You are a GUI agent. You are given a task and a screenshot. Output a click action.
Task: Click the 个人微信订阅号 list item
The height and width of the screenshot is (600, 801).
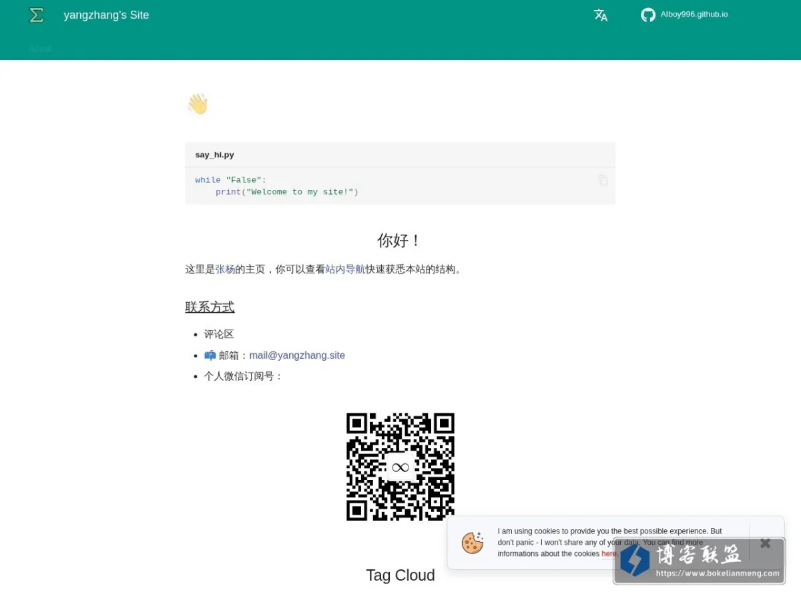point(244,376)
